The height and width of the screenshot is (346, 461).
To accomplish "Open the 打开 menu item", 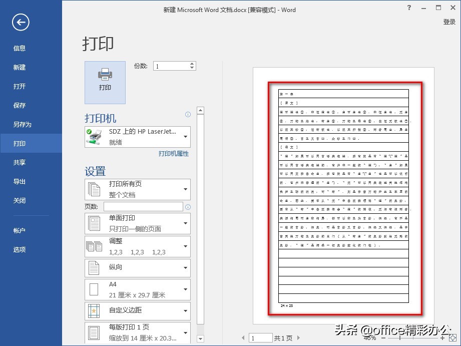I will (x=20, y=87).
